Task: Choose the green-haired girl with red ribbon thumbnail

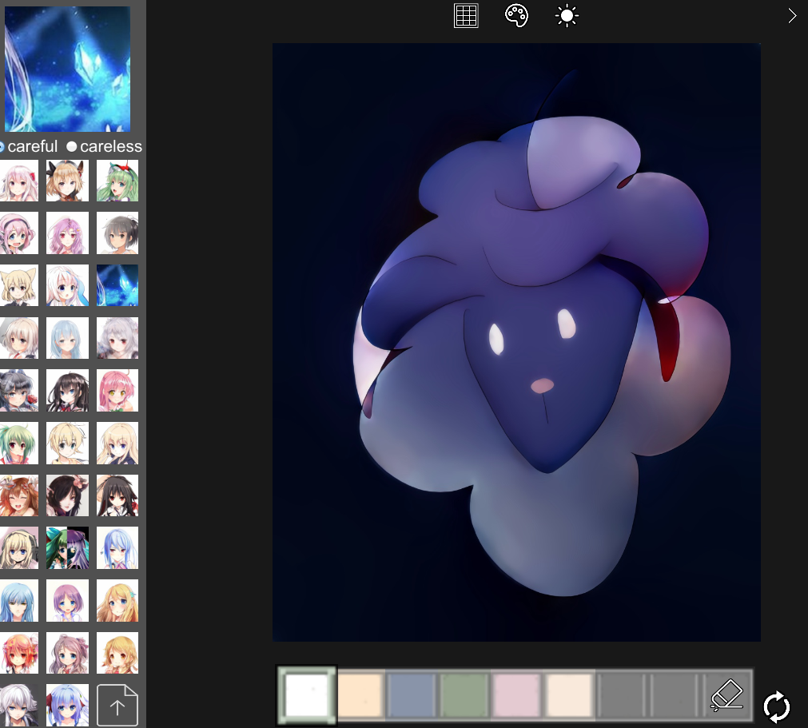Action: (x=117, y=181)
